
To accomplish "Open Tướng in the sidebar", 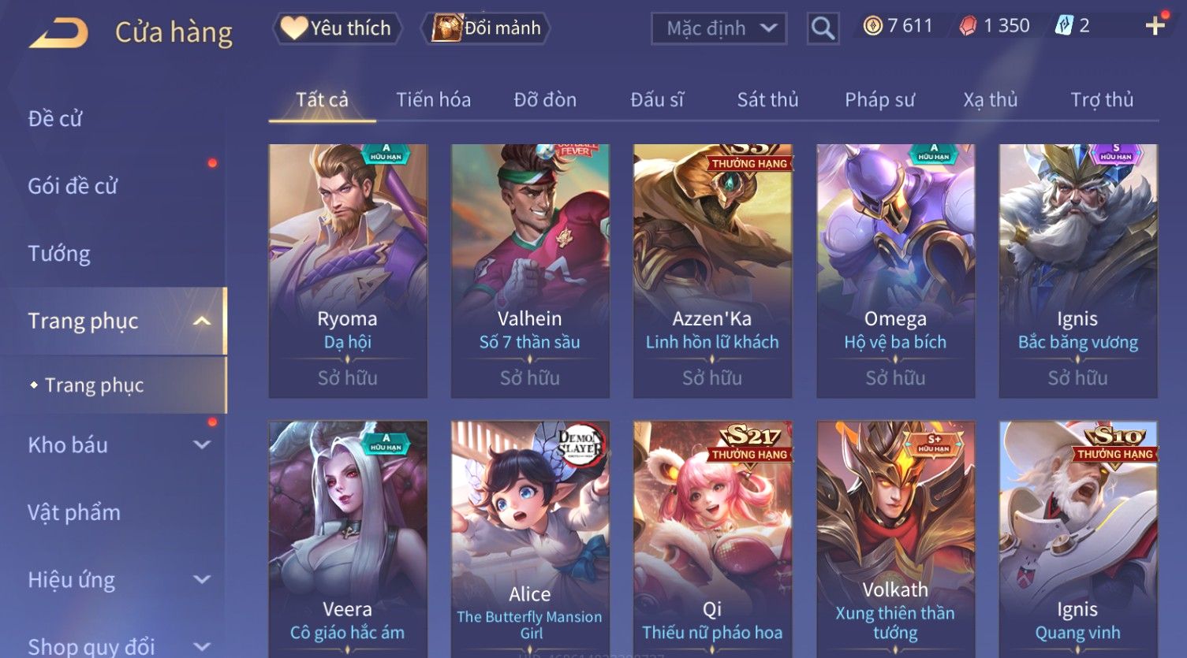I will click(59, 254).
